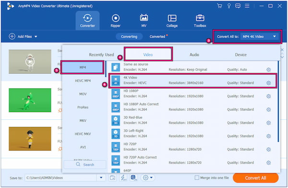Switch to the Device tab

(241, 55)
